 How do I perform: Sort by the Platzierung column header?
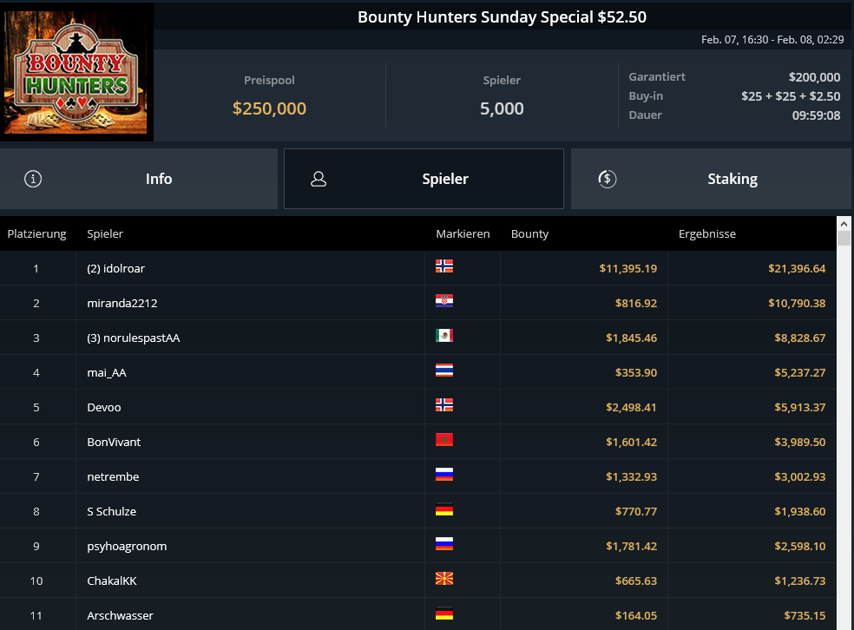pos(36,233)
